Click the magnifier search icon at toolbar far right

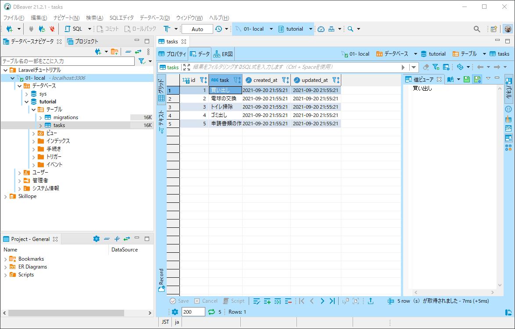tap(477, 29)
